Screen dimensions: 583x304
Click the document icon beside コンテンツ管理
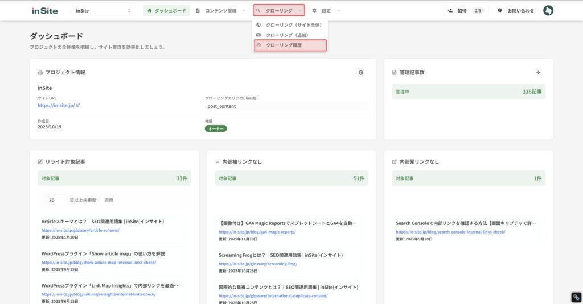[198, 10]
